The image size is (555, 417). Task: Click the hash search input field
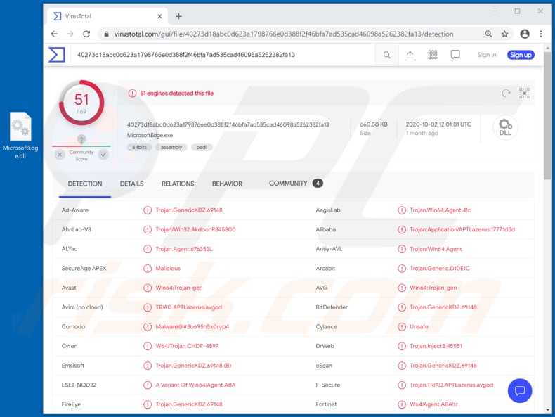pyautogui.click(x=223, y=55)
